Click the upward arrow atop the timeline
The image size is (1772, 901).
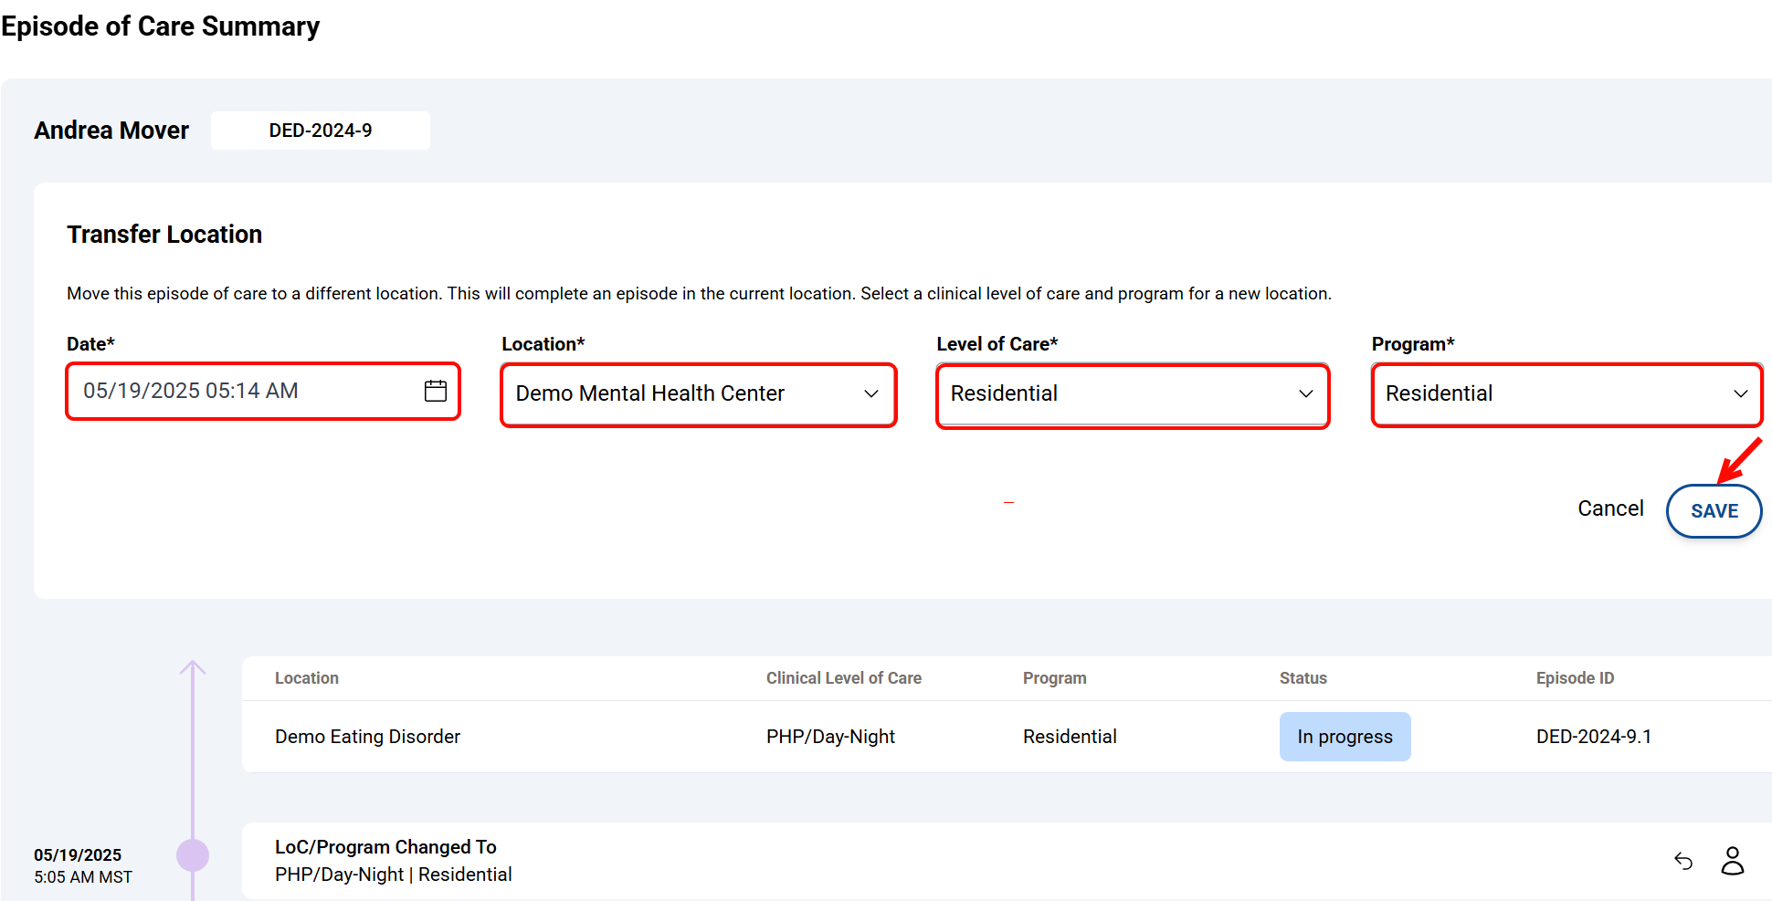point(193,668)
